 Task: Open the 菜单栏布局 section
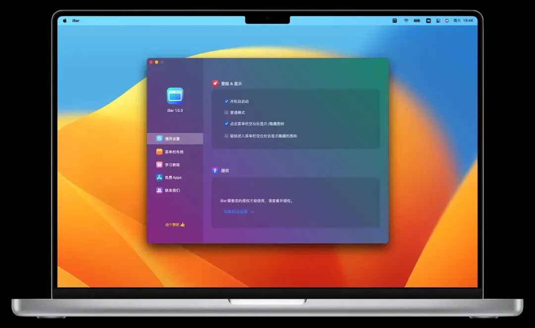click(x=175, y=152)
